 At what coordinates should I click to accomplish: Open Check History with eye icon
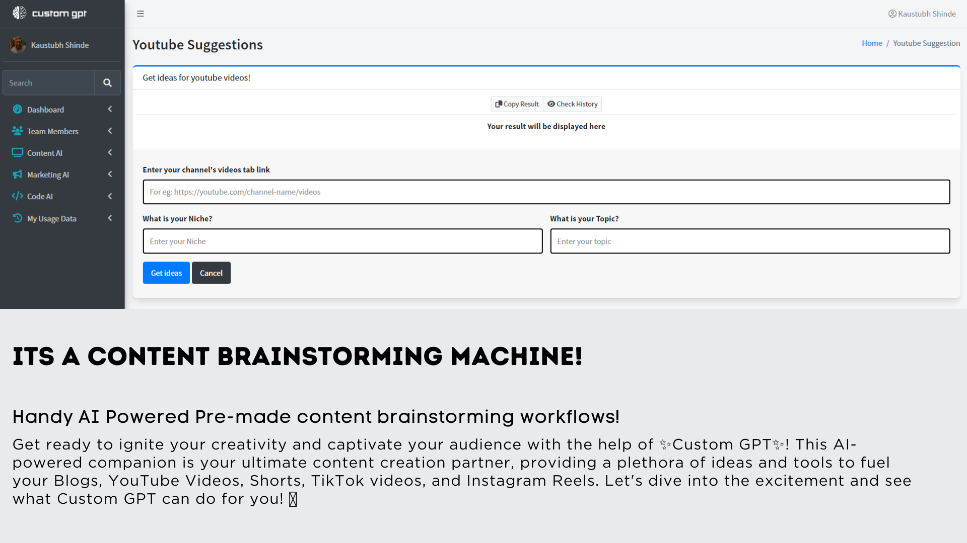[573, 104]
